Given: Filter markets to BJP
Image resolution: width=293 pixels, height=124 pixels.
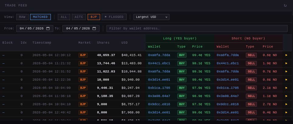Looking at the screenshot, I should point(94,17).
